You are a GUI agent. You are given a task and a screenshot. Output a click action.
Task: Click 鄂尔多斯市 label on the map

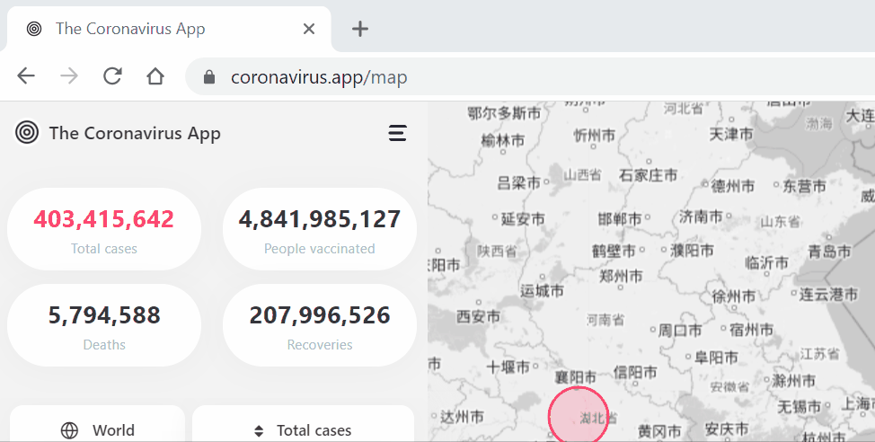(505, 113)
